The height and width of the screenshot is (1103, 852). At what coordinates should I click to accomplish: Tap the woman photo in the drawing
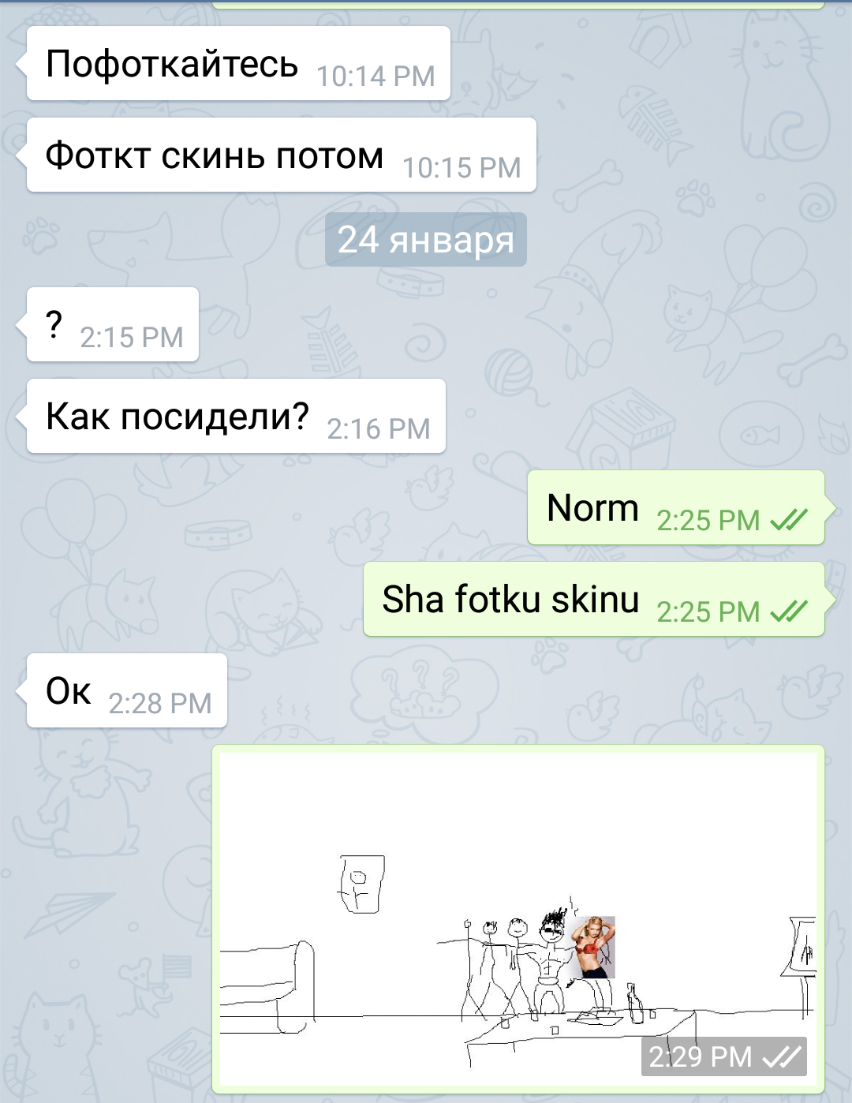click(x=592, y=947)
